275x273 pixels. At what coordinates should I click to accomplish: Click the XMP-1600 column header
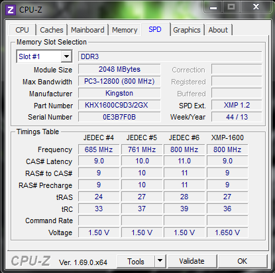(227, 137)
